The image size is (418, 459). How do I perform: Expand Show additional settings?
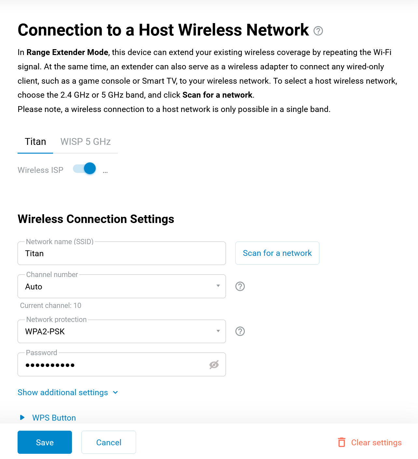(x=68, y=393)
